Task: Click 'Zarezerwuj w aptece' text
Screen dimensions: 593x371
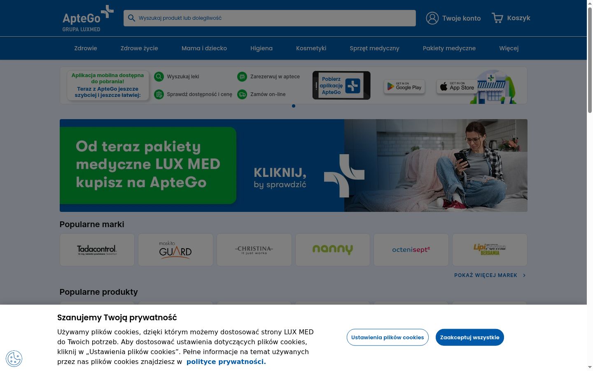Action: (x=275, y=77)
